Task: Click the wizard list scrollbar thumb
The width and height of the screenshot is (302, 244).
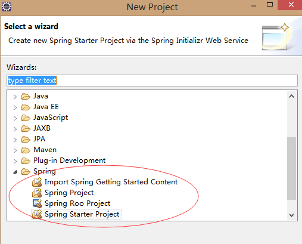Action: (291, 168)
